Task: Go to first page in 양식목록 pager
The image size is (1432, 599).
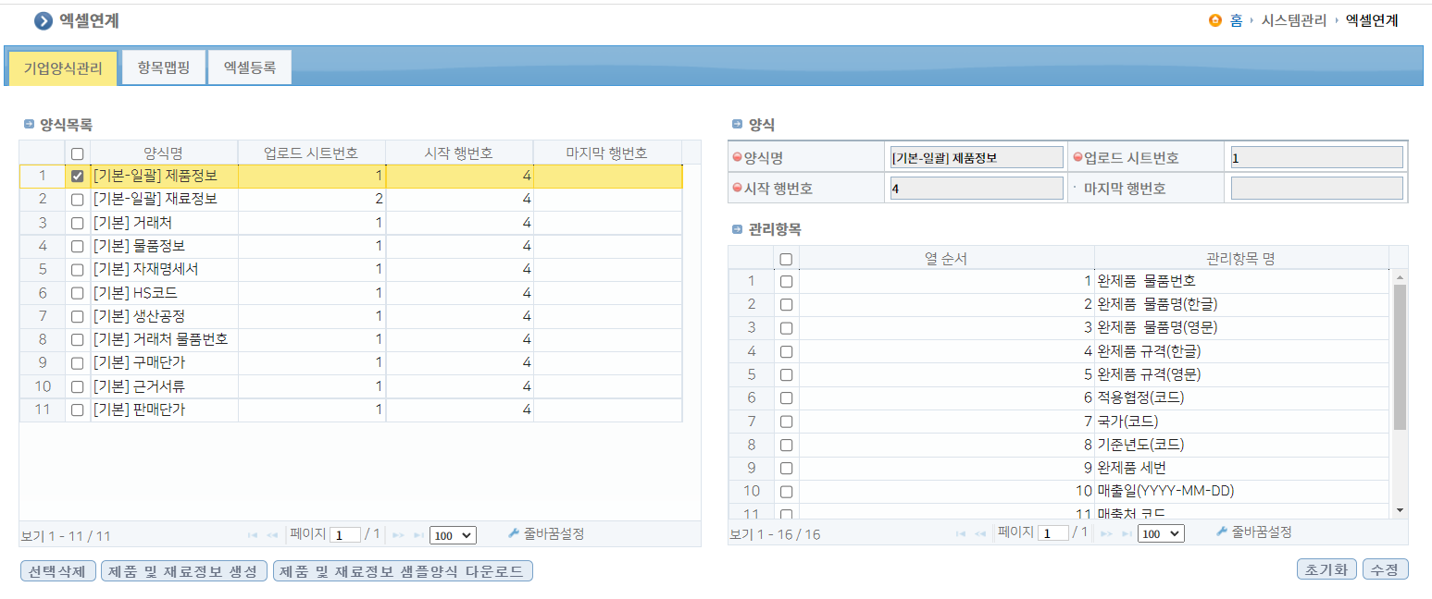Action: (x=253, y=535)
